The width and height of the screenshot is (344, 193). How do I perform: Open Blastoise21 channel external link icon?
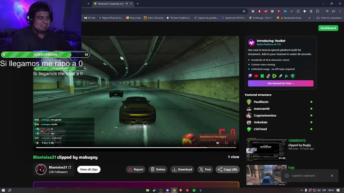pyautogui.click(x=70, y=167)
